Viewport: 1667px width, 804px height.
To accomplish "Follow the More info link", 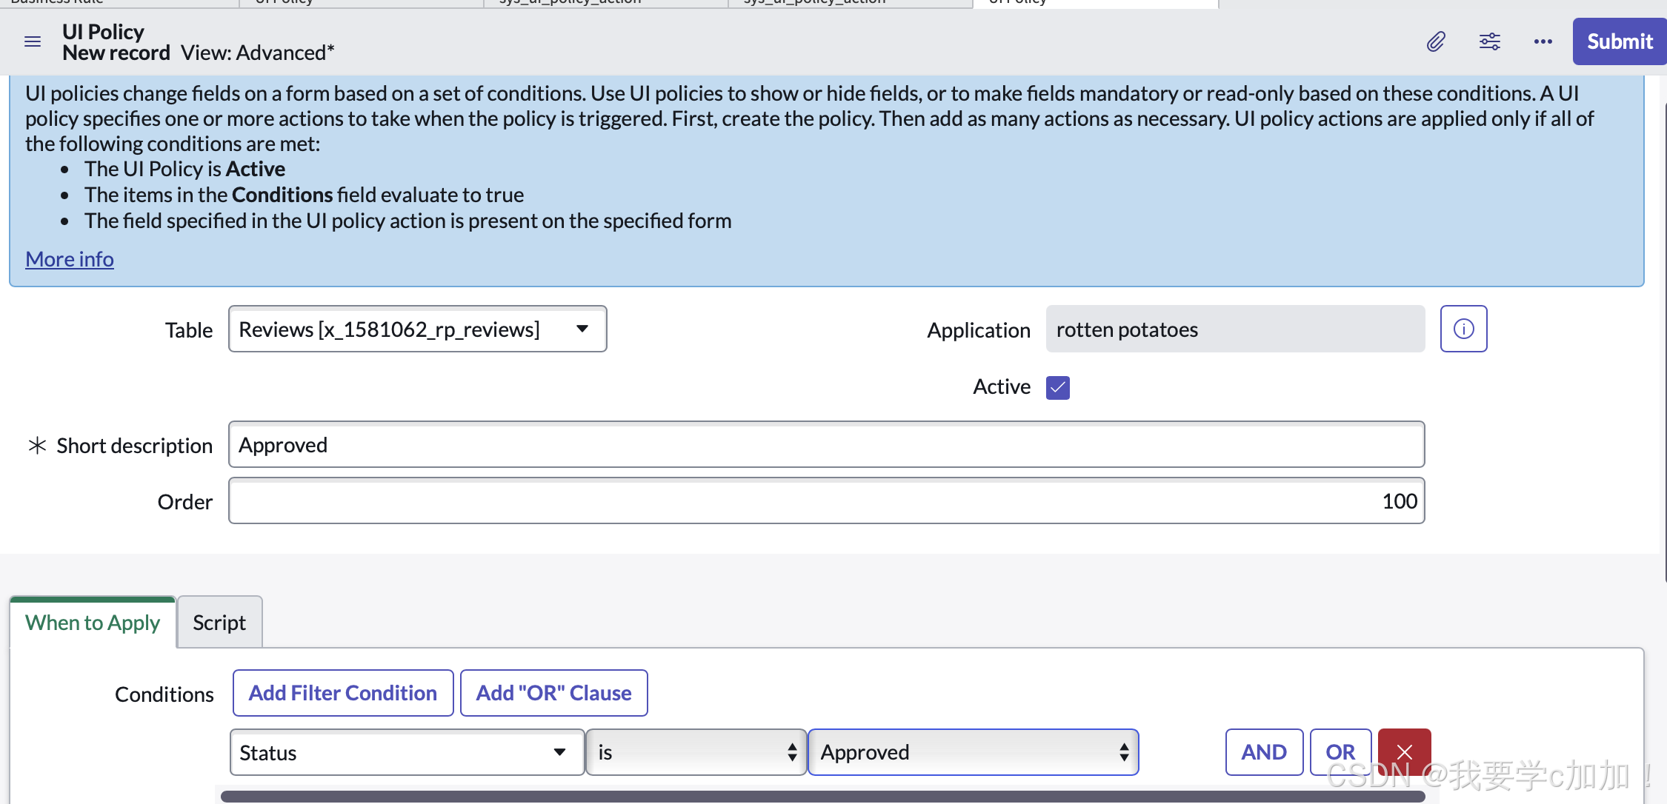I will (70, 259).
